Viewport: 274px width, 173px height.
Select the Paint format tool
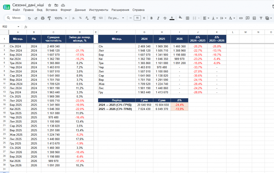[49, 18]
